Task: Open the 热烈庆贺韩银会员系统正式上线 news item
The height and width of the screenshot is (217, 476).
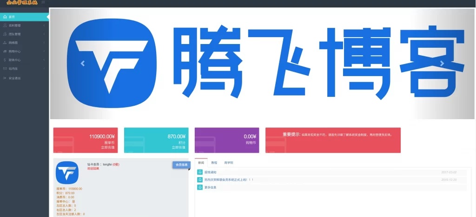Action: click(229, 179)
